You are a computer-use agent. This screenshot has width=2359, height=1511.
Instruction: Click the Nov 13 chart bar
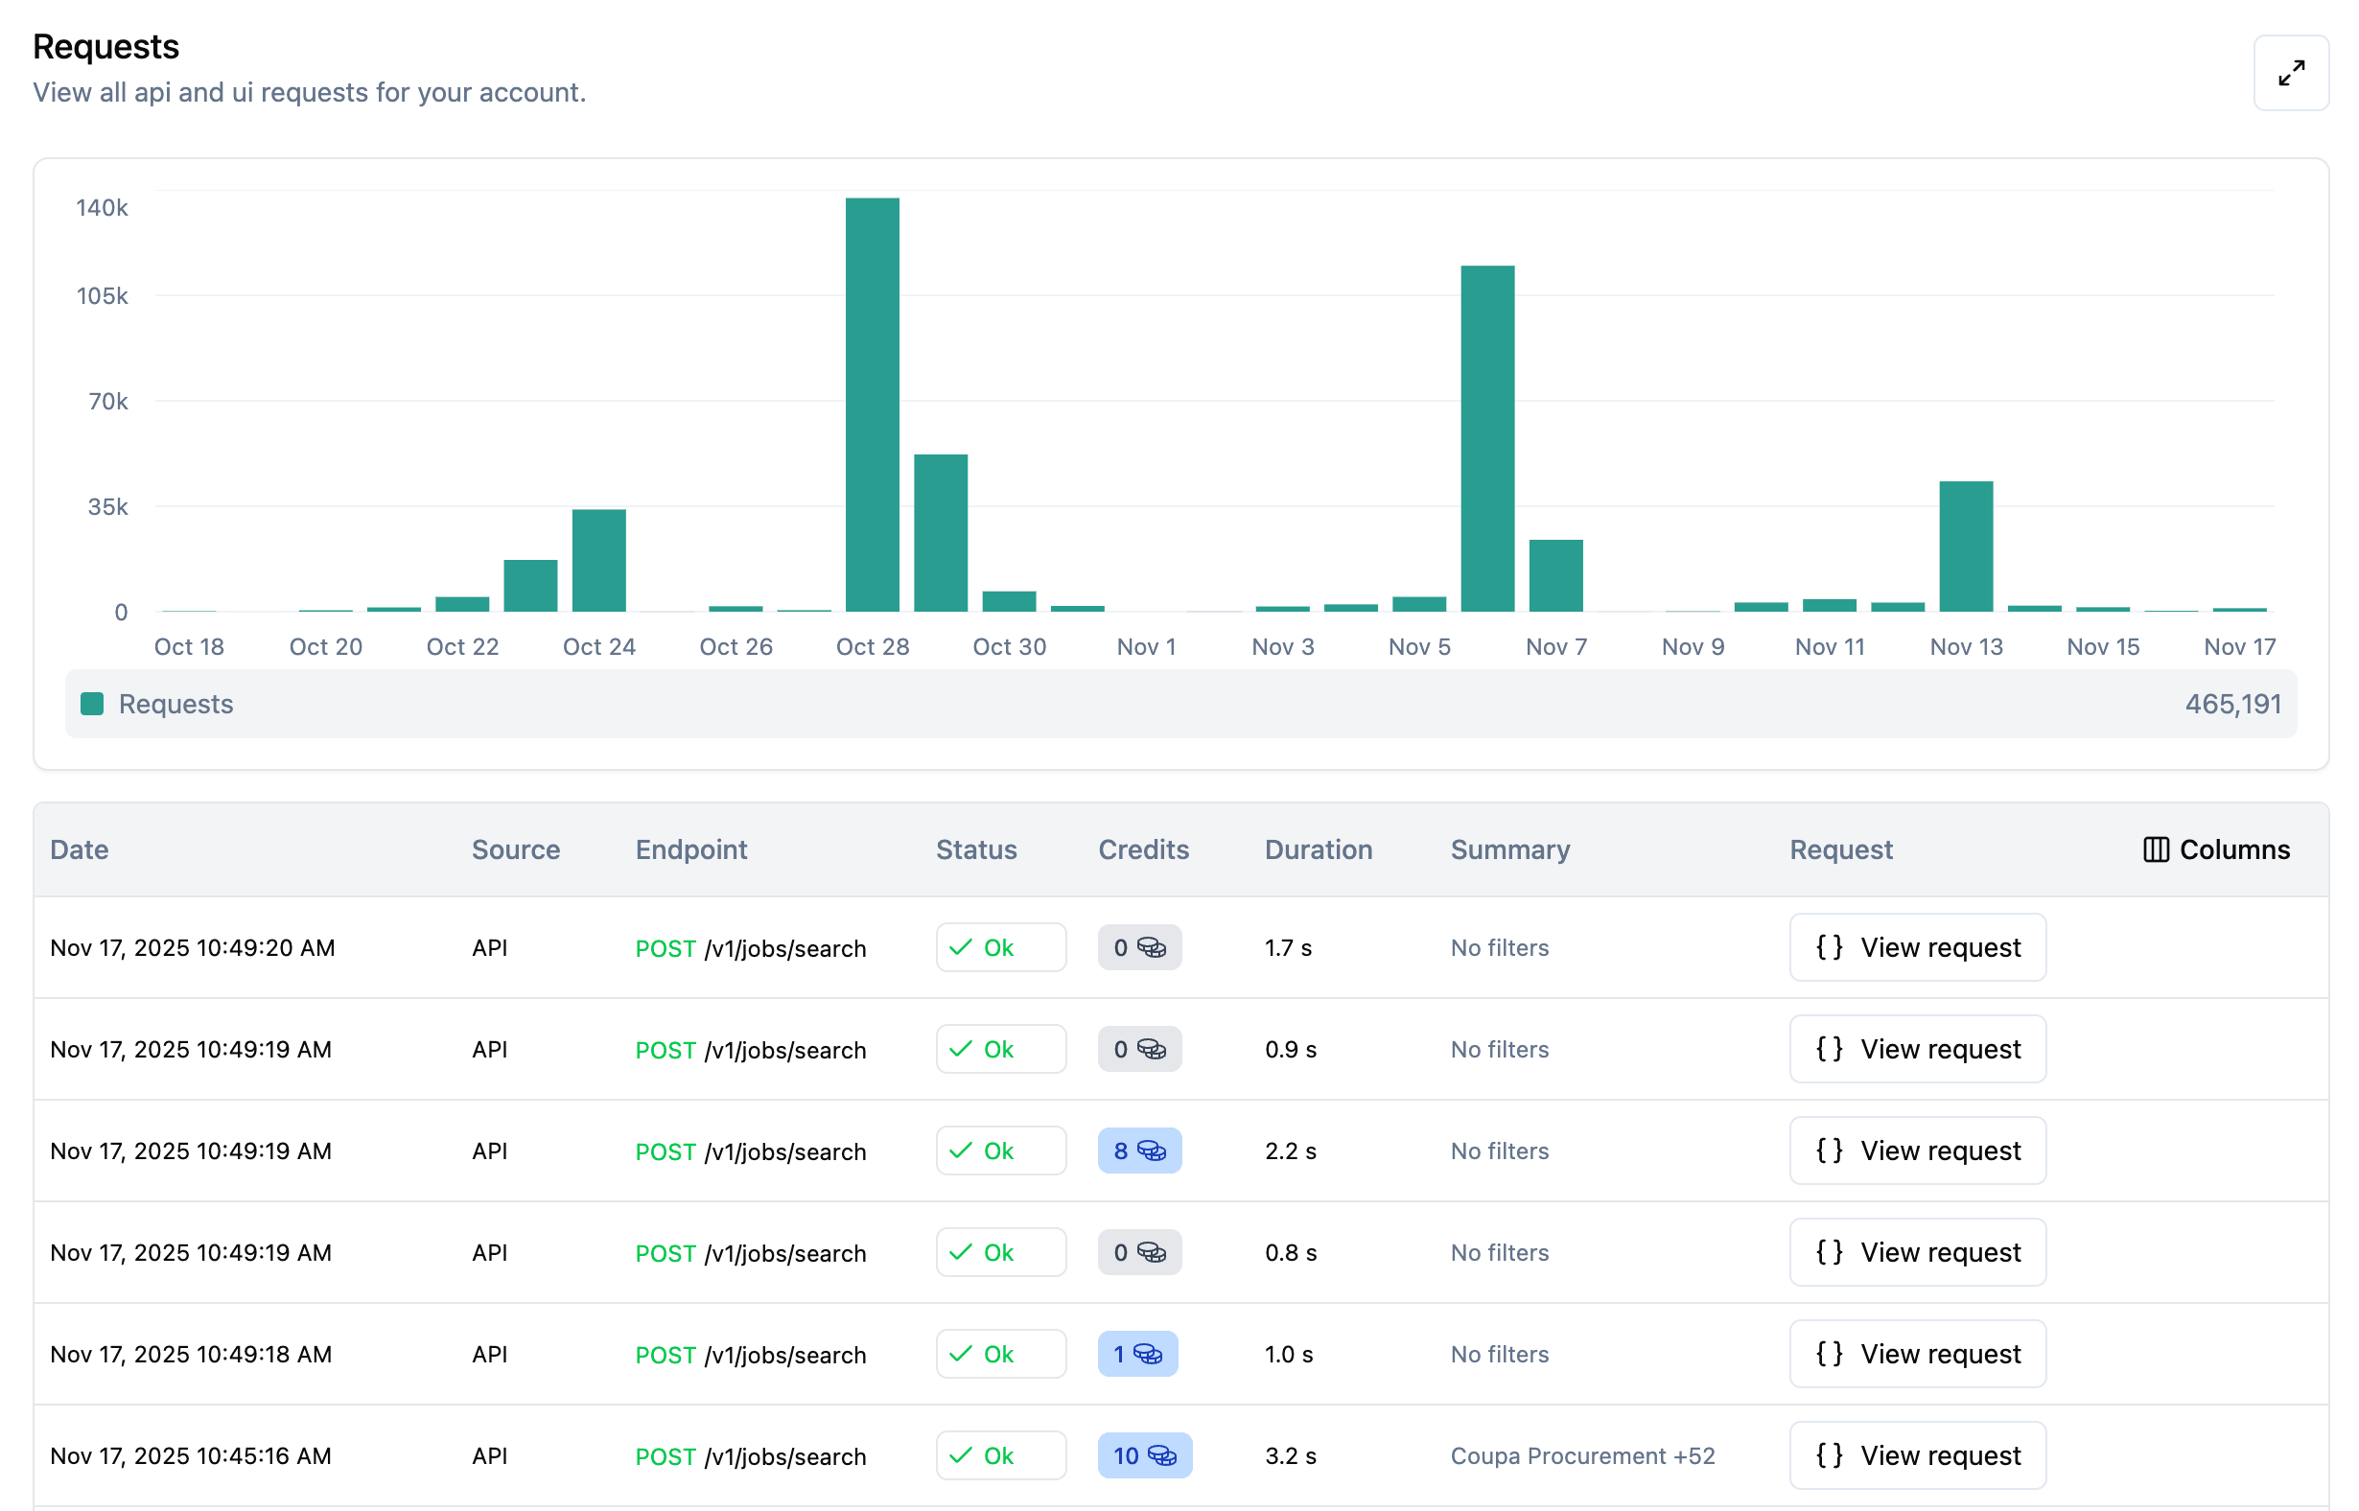(x=1966, y=546)
